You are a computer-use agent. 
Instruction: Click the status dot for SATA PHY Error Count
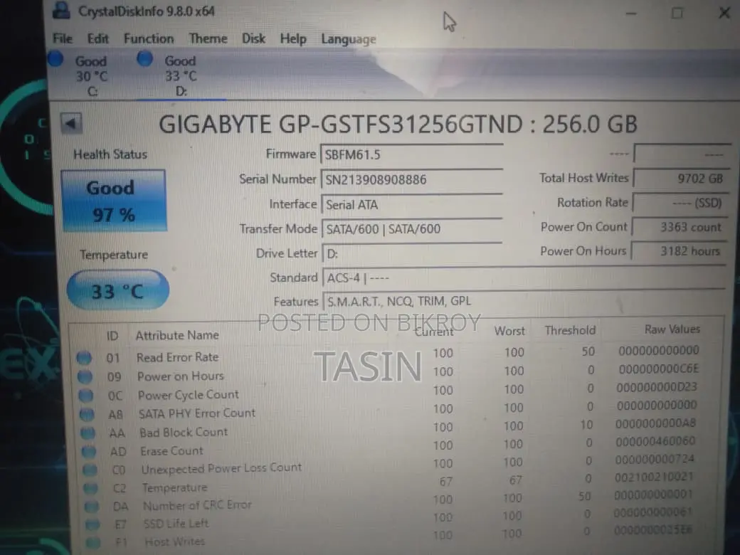pos(87,414)
